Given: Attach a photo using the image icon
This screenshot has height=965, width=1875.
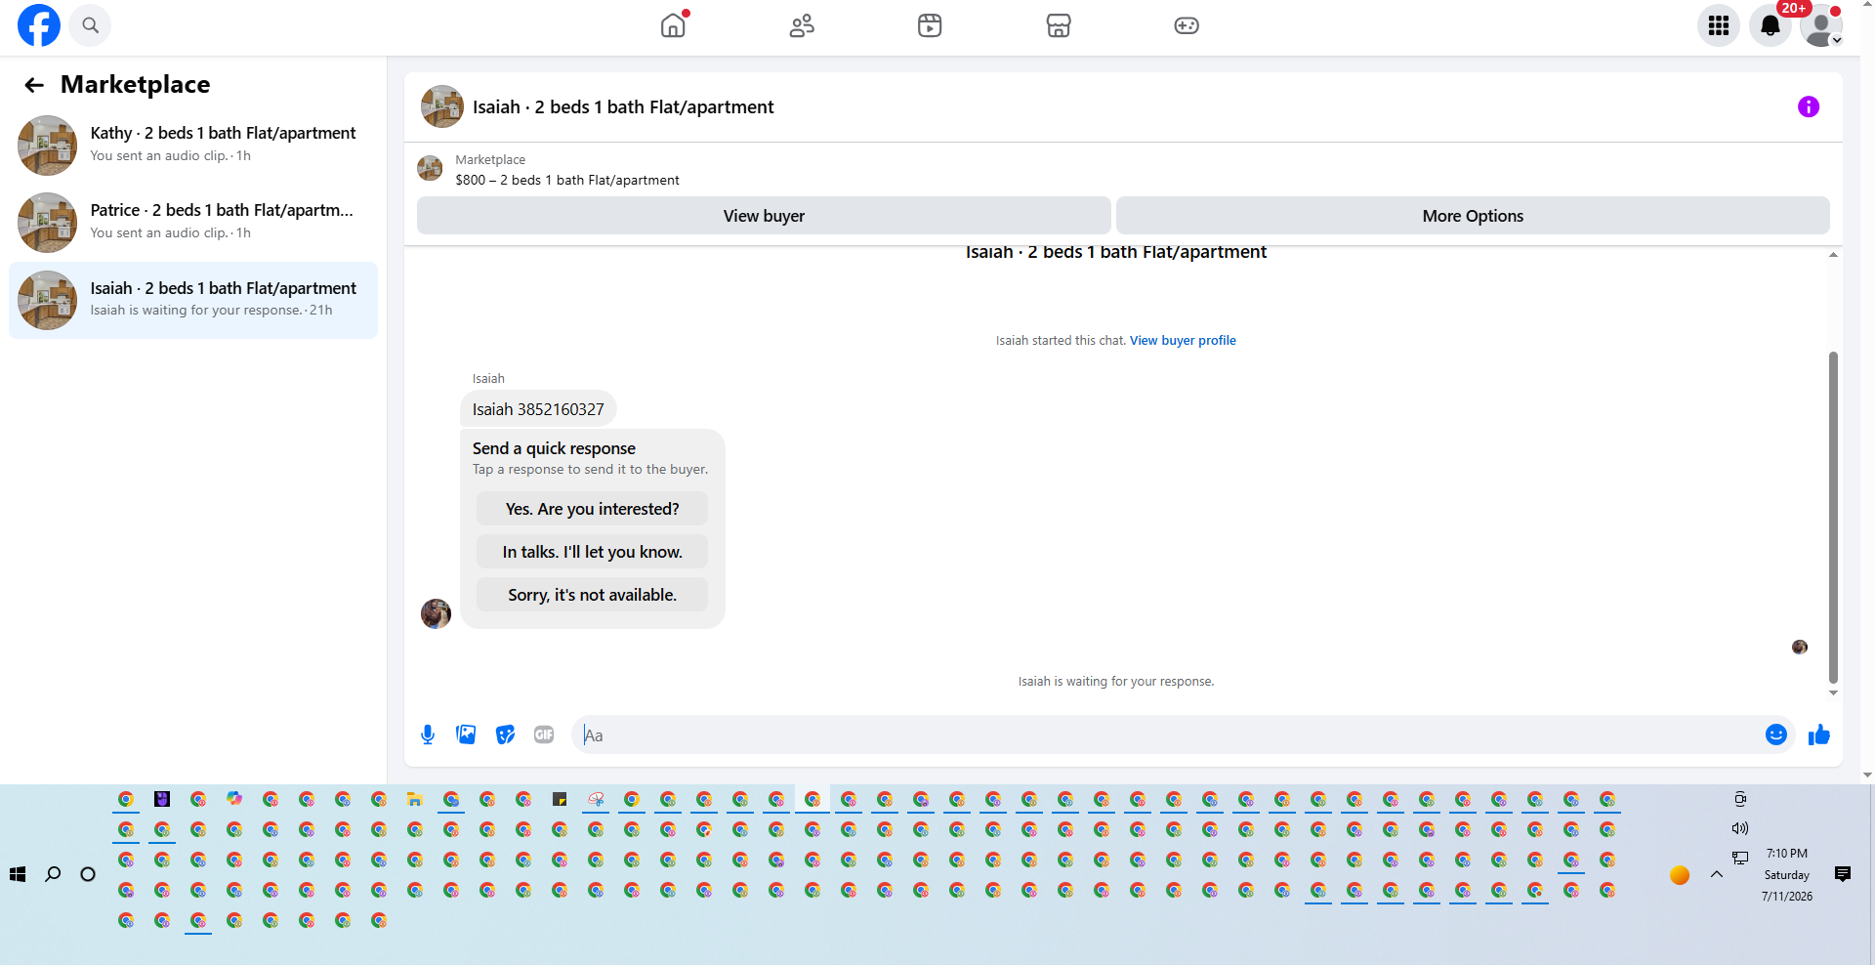Looking at the screenshot, I should [x=466, y=734].
